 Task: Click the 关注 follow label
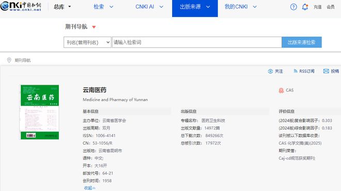point(279,71)
